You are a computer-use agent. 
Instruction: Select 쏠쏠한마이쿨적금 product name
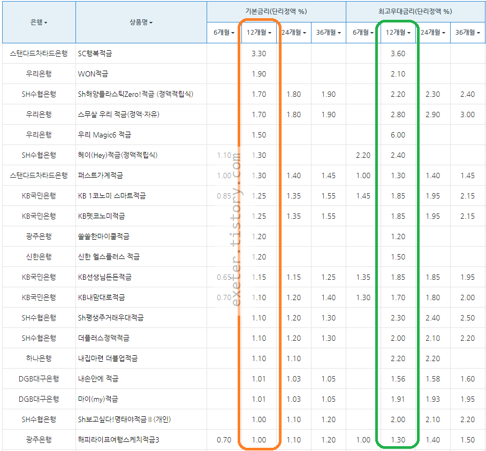[x=103, y=236]
